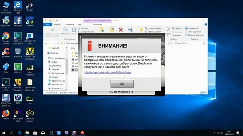Open OCFLASH FW UPG shortcut
Image resolution: width=243 pixels, height=136 pixels.
30,39
